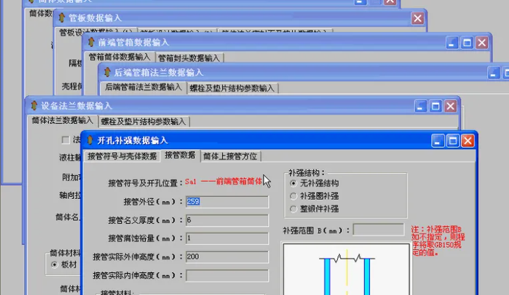Open 筒体法兰数据输入 tab in 设备法兰 window
Image resolution: width=509 pixels, height=295 pixels.
click(63, 121)
